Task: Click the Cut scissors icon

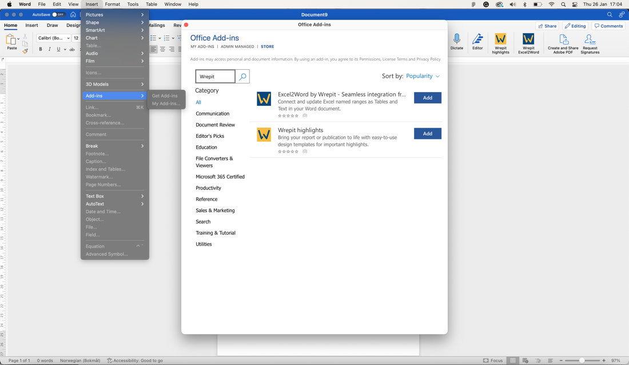Action: [25, 36]
